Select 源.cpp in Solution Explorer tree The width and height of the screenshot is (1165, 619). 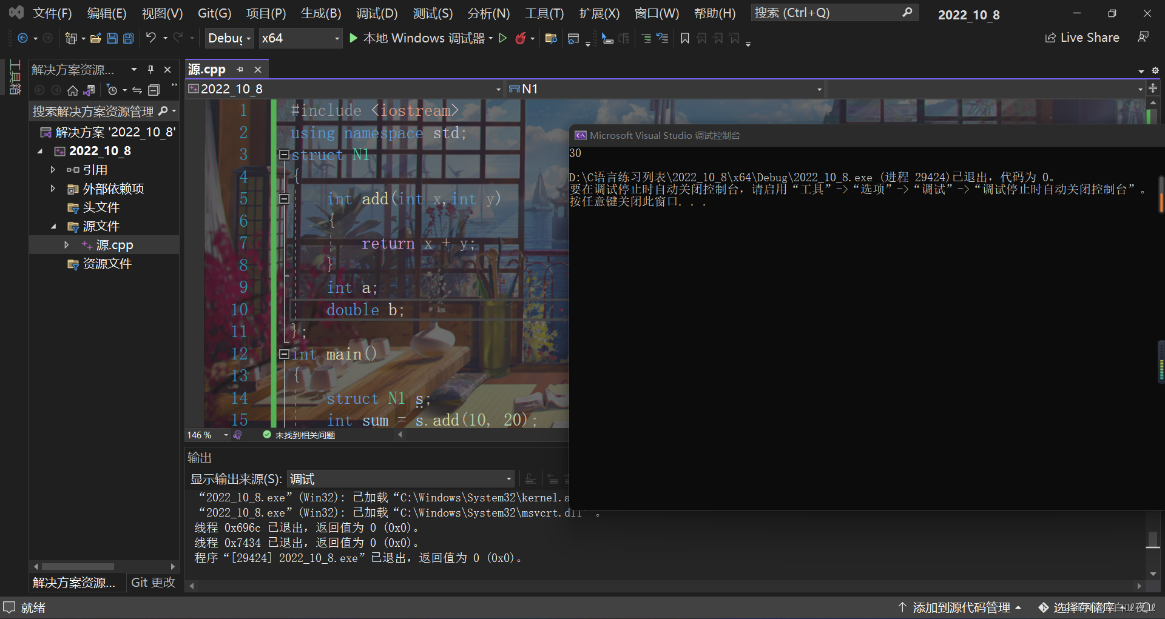coord(115,245)
